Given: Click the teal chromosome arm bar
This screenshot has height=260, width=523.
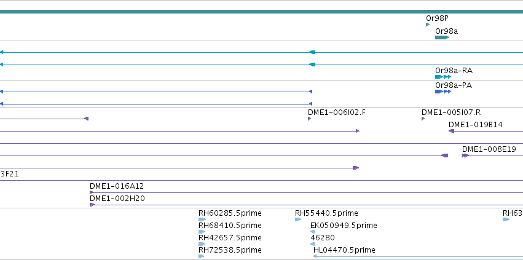Looking at the screenshot, I should (262, 12).
